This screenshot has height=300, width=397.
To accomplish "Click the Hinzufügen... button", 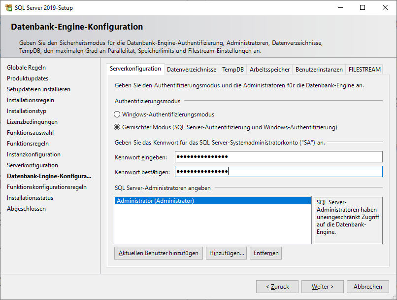I will click(x=227, y=253).
